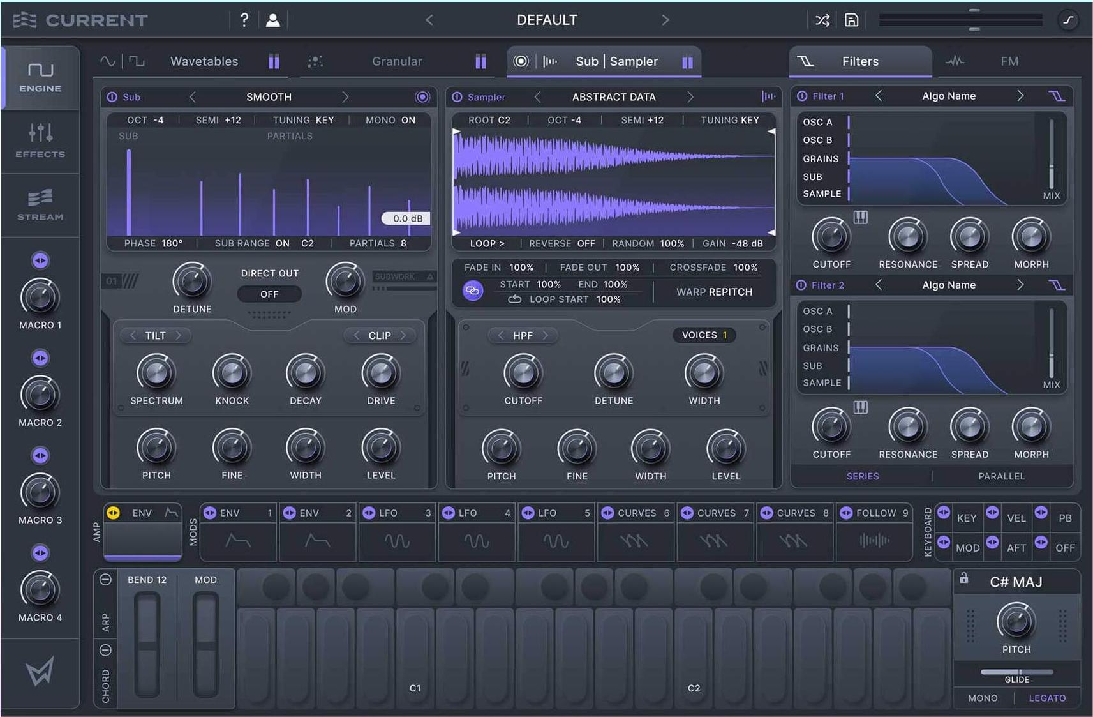Toggle Direct Out OFF switch in Sub panel

click(269, 294)
